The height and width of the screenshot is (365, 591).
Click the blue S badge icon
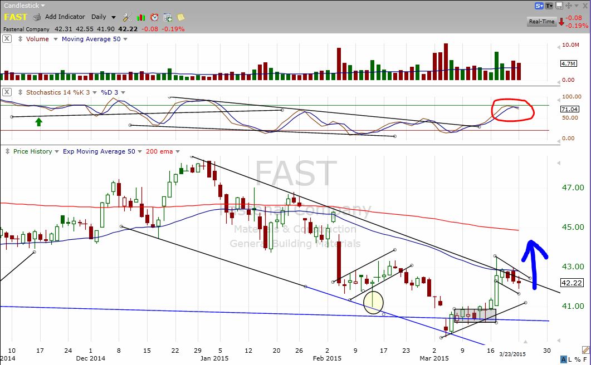[539, 6]
